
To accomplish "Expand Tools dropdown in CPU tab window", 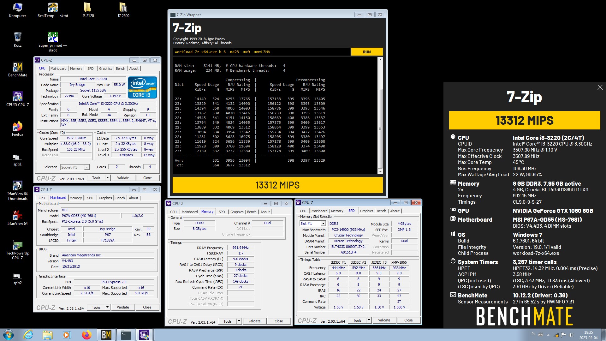I will point(108,178).
